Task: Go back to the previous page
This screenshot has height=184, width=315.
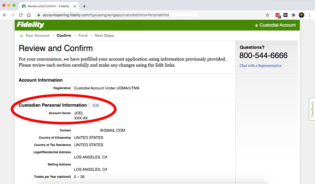Action: pyautogui.click(x=5, y=15)
